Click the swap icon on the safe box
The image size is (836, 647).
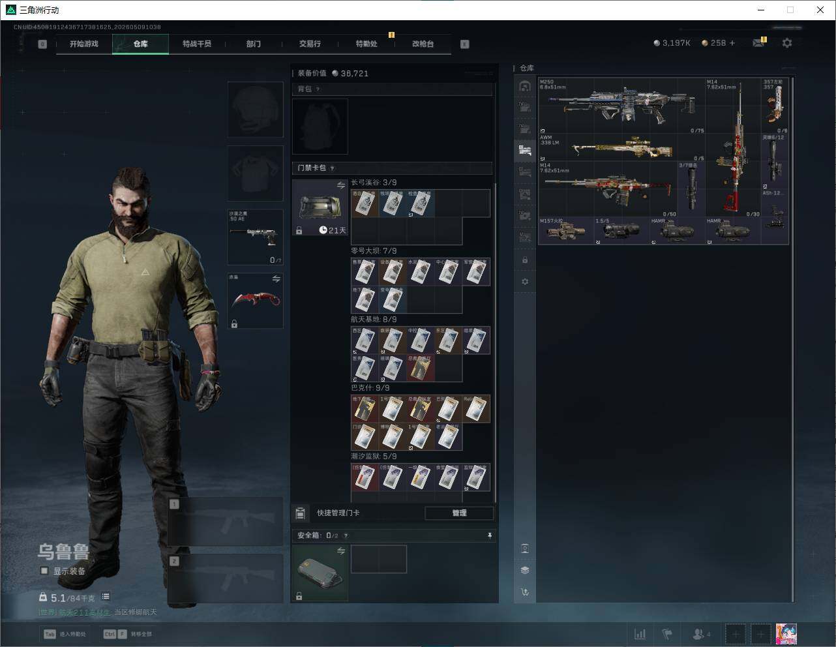(x=341, y=551)
